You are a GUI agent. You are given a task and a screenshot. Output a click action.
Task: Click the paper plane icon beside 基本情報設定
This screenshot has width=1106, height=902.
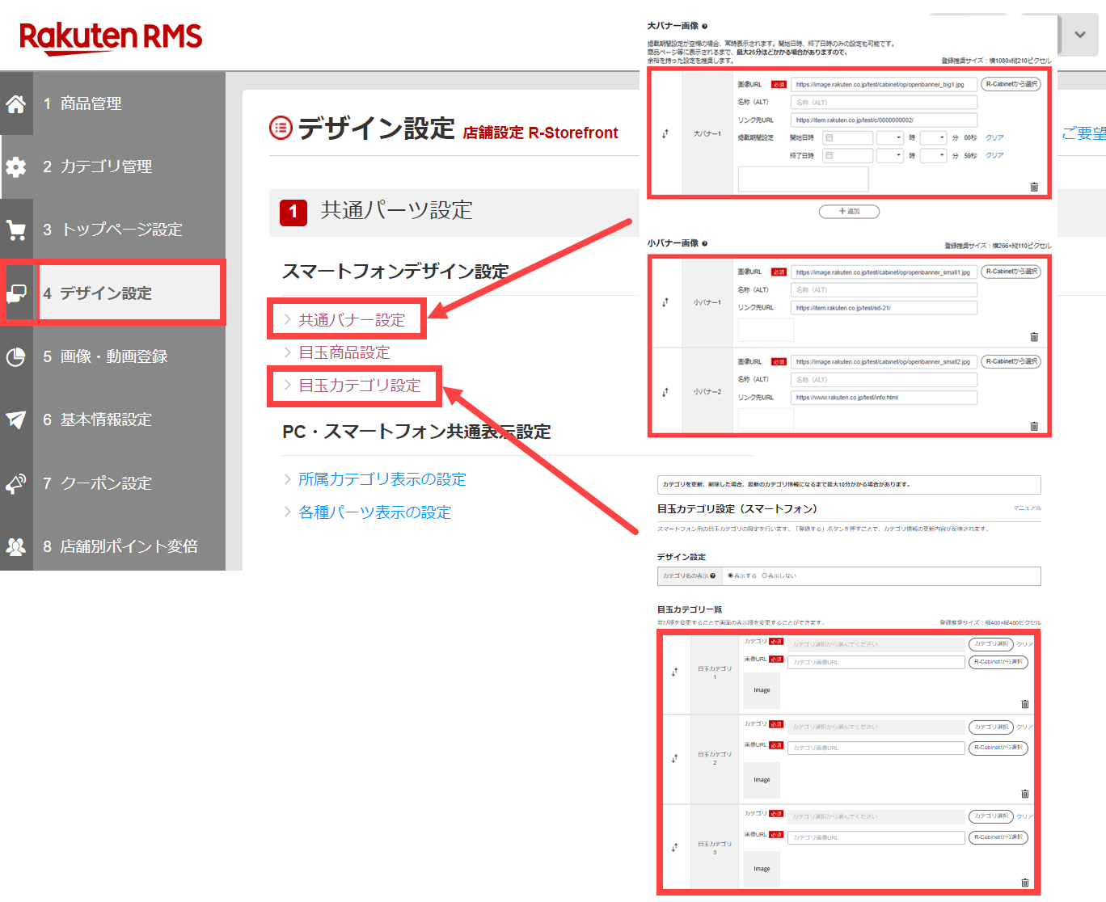click(15, 419)
